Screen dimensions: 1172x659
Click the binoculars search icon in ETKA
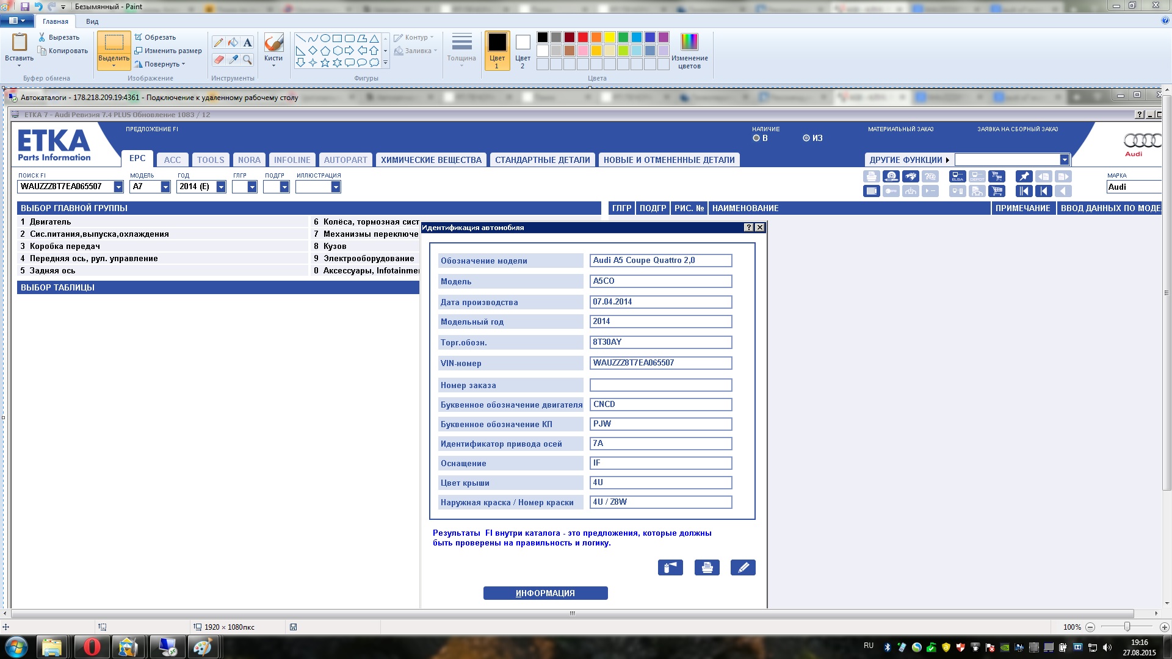click(911, 176)
